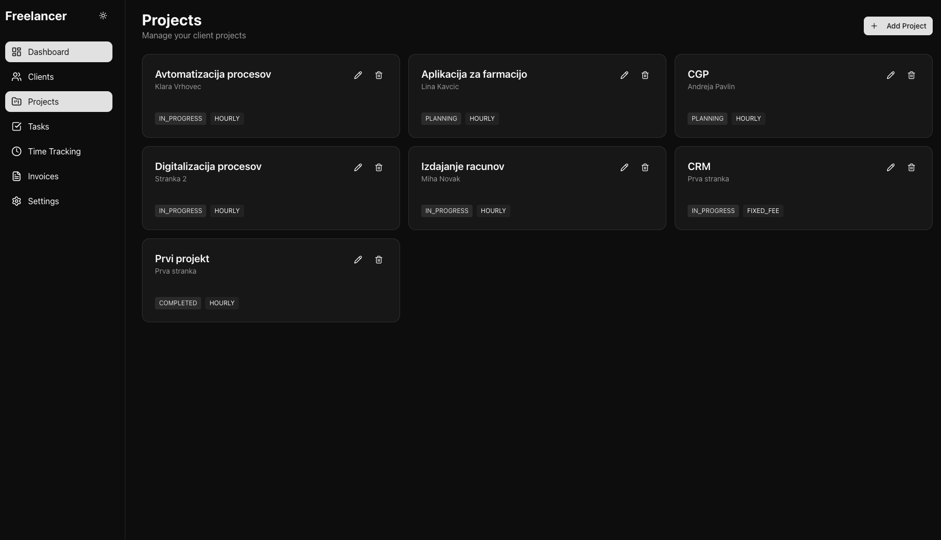Open Settings from the sidebar
Image resolution: width=941 pixels, height=540 pixels.
pos(59,201)
